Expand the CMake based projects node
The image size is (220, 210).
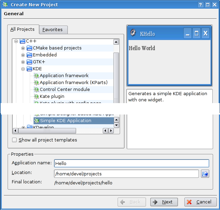23,48
